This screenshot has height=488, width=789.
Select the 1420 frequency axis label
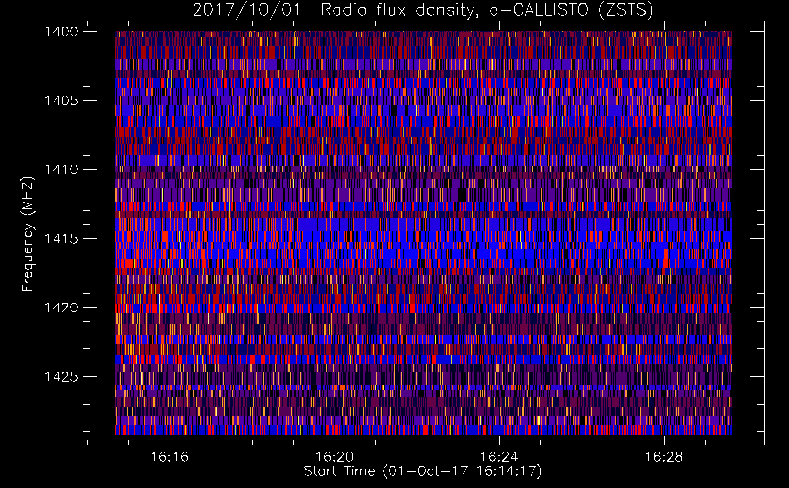tap(61, 307)
